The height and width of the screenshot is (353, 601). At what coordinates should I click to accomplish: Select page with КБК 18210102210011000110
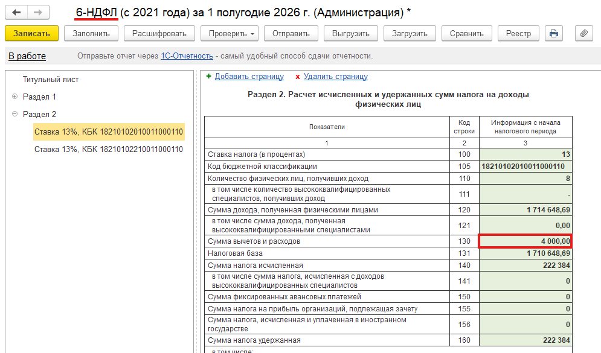tap(109, 149)
